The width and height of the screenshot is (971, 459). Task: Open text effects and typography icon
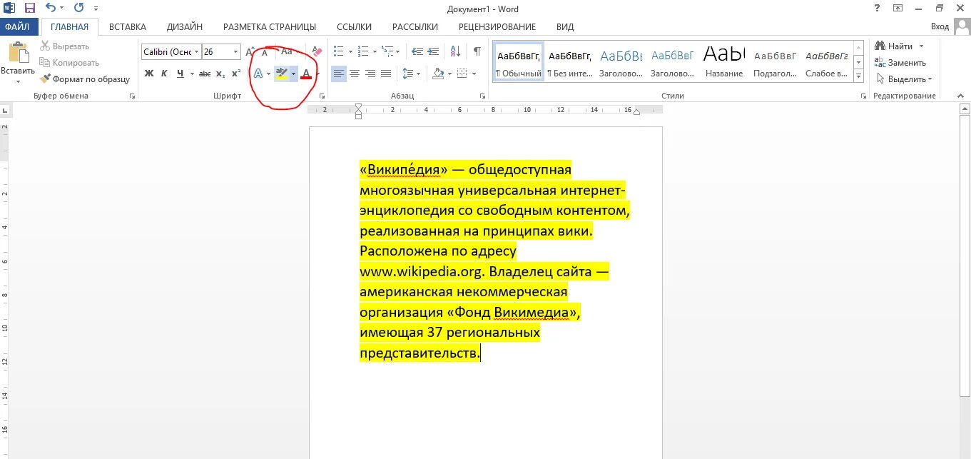258,74
